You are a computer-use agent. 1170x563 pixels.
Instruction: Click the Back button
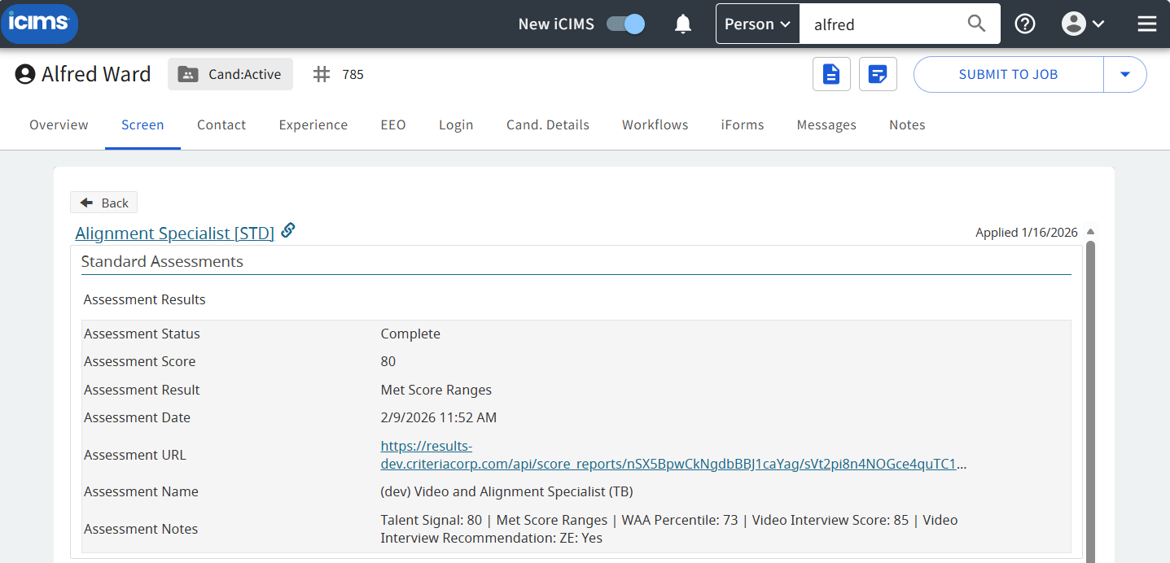click(104, 203)
